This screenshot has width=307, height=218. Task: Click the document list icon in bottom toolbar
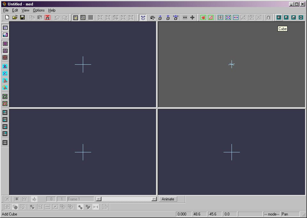[x=105, y=207]
